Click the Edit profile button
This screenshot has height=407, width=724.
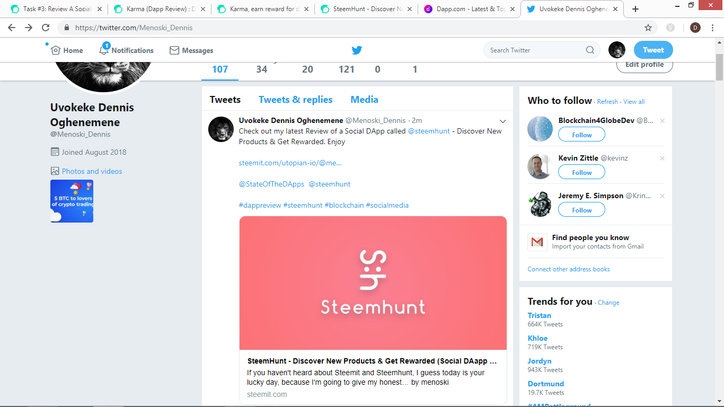(x=644, y=66)
